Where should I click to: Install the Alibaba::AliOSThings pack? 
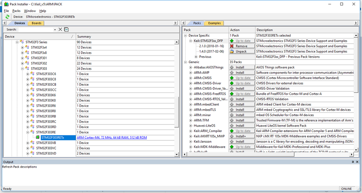(242, 67)
